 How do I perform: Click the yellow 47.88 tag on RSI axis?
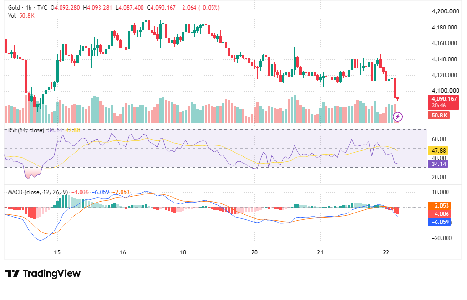[x=438, y=150]
